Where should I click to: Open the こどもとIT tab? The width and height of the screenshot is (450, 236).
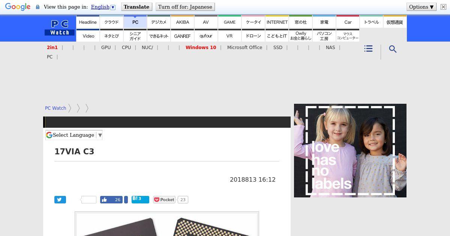click(x=277, y=36)
